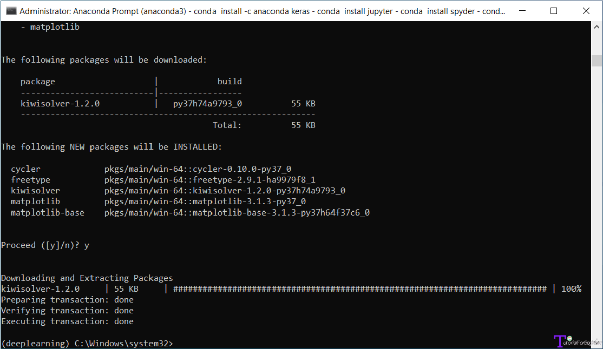Screen dimensions: 603x349
Task: Click 'Preparing transaction: done' line
Action: click(x=67, y=300)
